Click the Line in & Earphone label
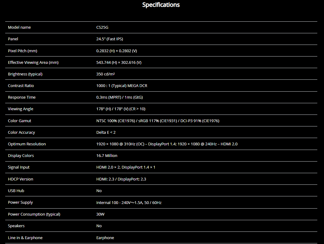 pos(25,238)
